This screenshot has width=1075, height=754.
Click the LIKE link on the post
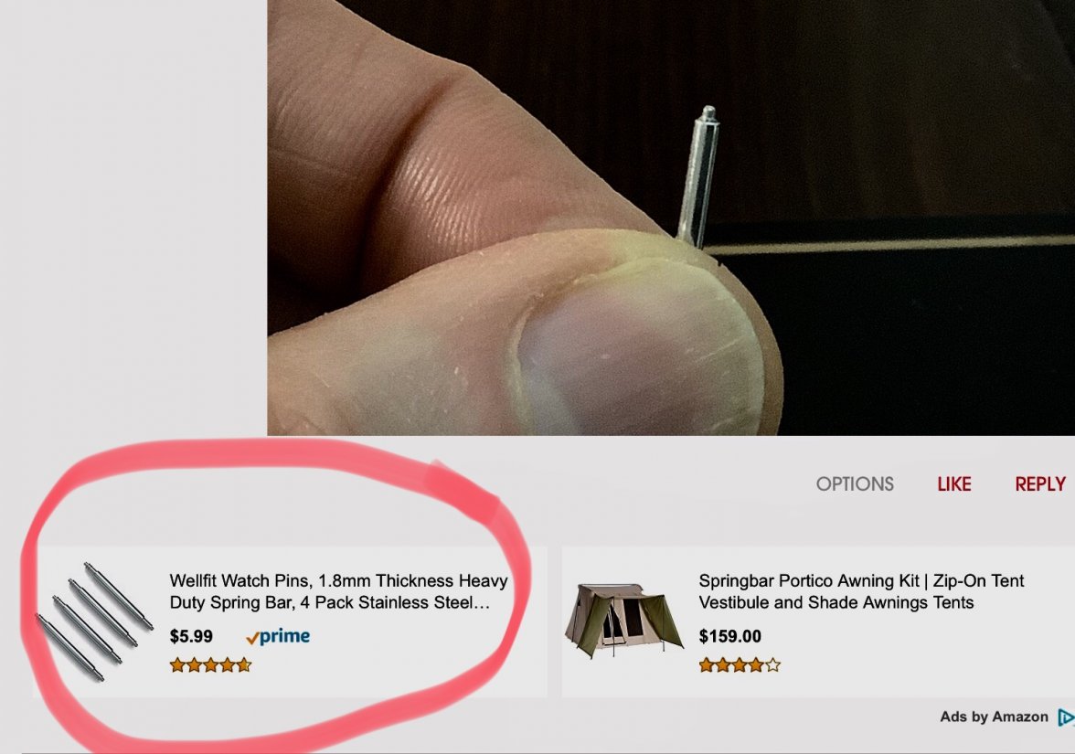(x=953, y=484)
